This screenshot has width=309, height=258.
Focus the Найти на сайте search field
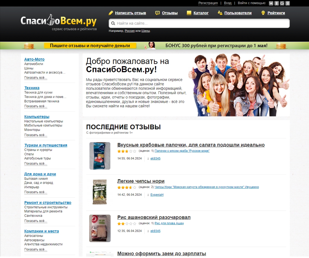[x=199, y=23]
